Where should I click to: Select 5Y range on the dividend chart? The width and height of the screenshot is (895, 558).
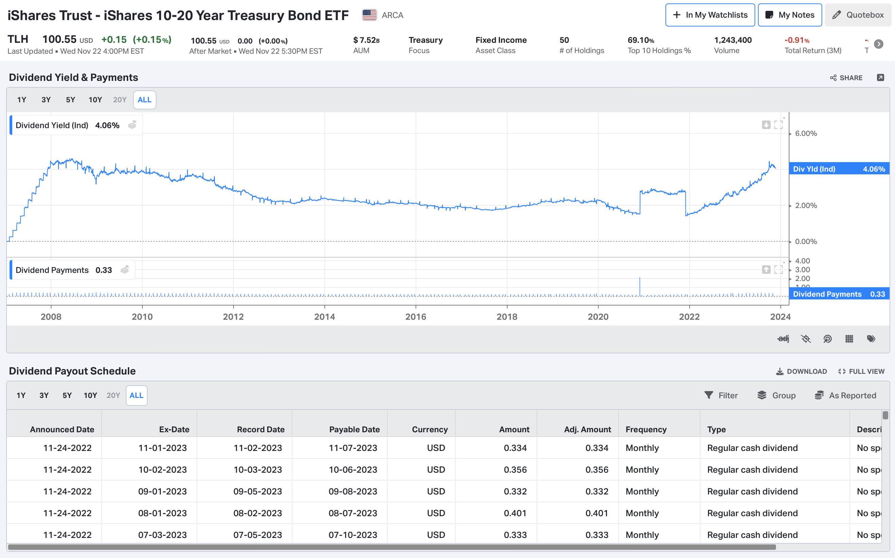(x=70, y=100)
